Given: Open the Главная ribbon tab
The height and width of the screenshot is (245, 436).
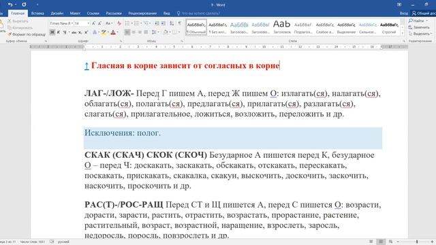Looking at the screenshot, I should tap(18, 13).
